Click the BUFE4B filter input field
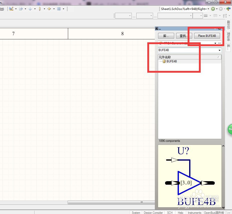Viewport: 232px width, 214px height. [188, 50]
